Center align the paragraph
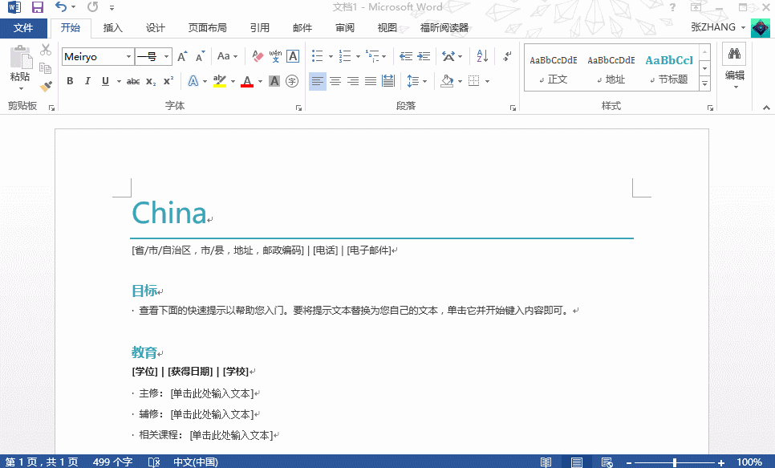The height and width of the screenshot is (468, 775). (335, 81)
